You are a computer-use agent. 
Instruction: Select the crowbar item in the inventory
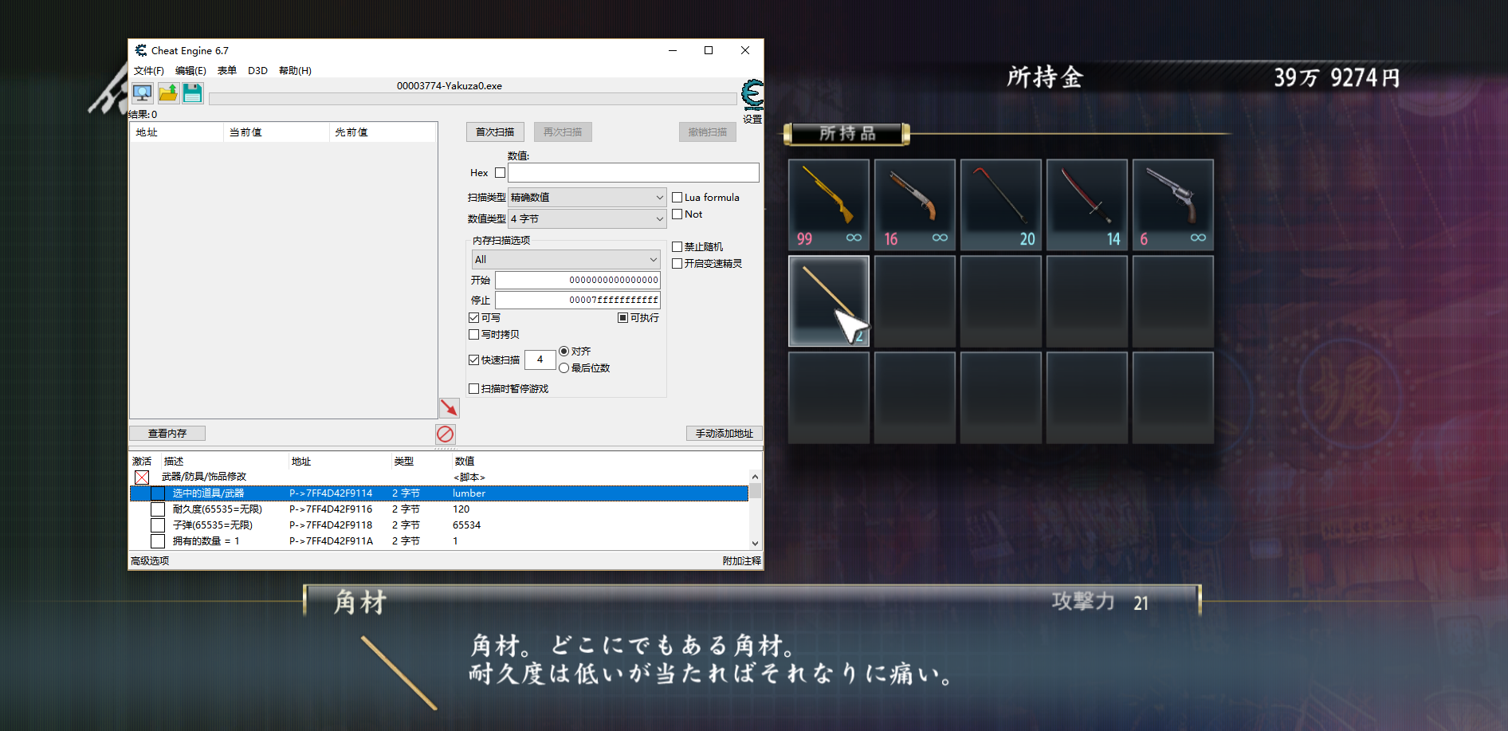tap(1000, 204)
